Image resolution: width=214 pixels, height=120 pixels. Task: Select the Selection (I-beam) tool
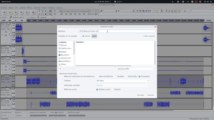pyautogui.click(x=39, y=11)
